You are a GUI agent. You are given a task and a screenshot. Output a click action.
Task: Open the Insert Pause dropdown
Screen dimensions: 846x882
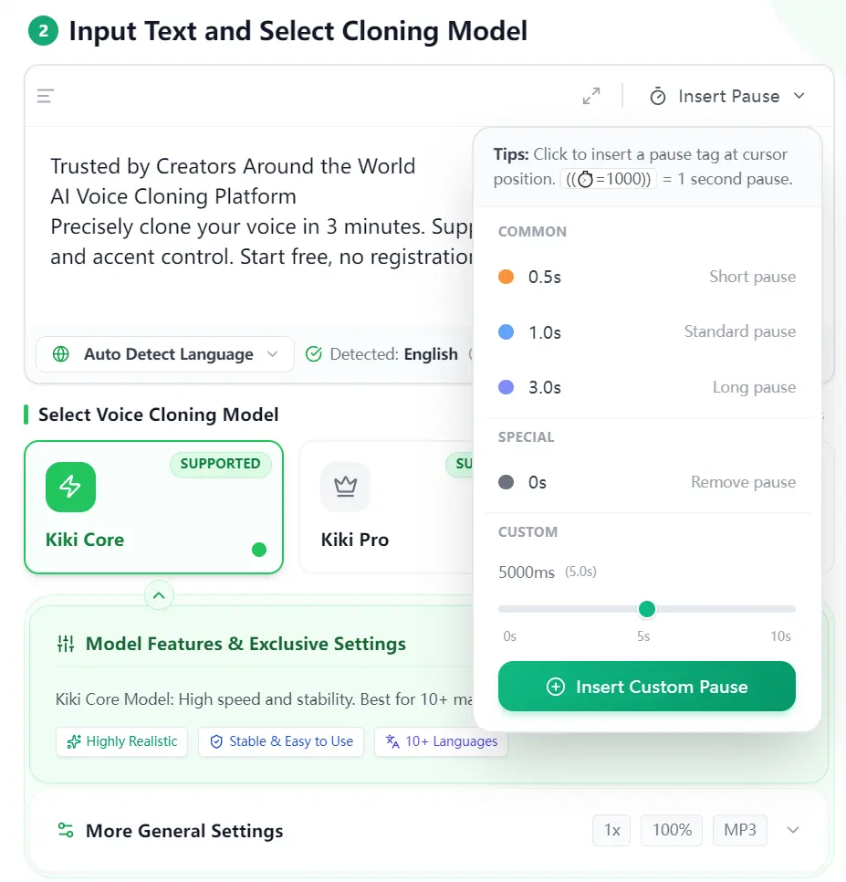click(727, 96)
